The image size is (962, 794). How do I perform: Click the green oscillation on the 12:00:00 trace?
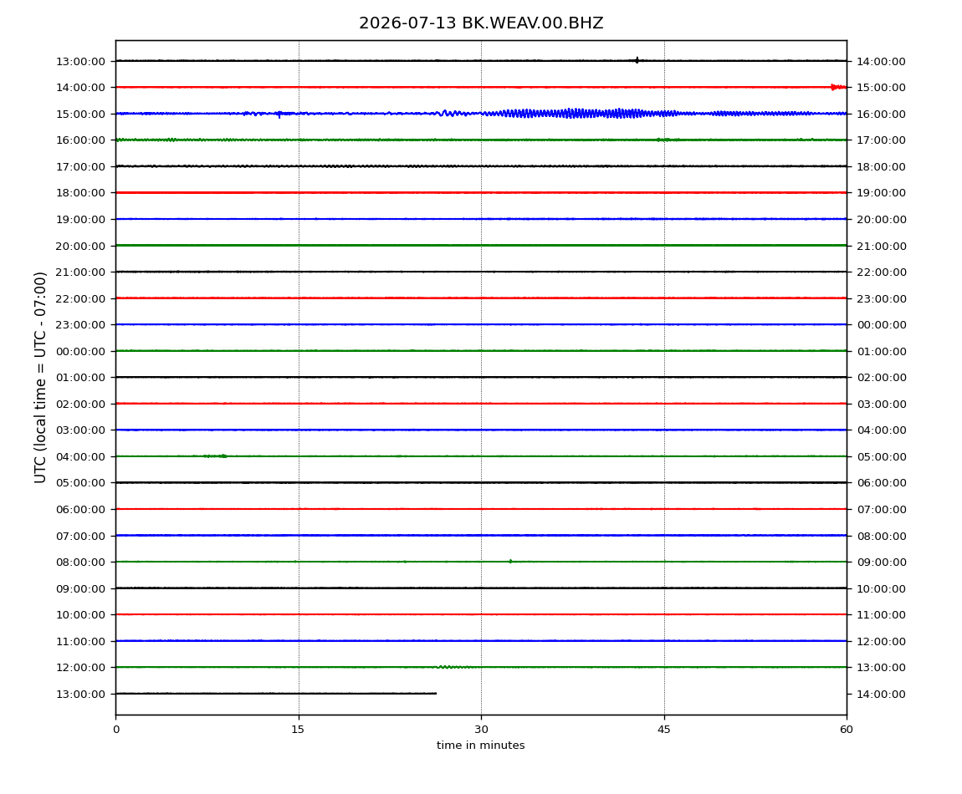tap(454, 666)
